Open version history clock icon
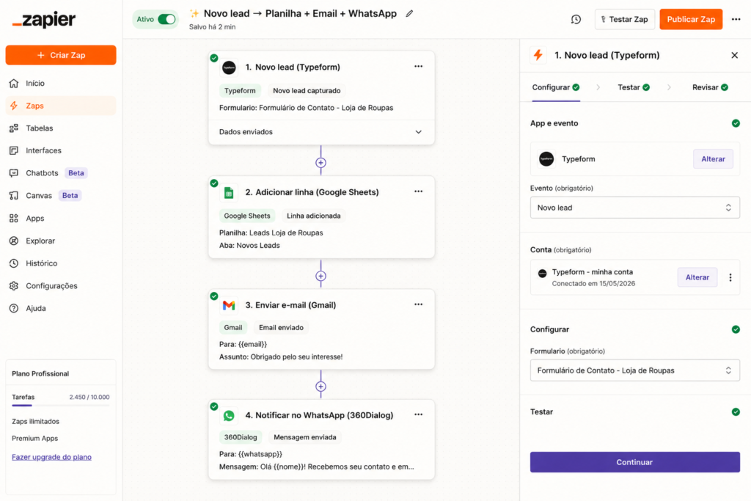 coord(576,19)
